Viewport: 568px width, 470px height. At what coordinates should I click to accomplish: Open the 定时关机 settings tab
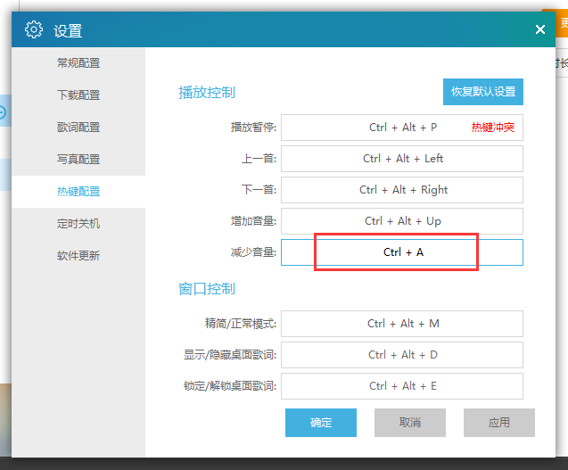click(78, 224)
